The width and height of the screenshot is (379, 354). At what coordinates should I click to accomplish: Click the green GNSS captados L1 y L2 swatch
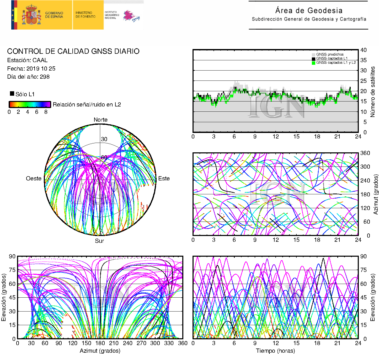coord(313,63)
